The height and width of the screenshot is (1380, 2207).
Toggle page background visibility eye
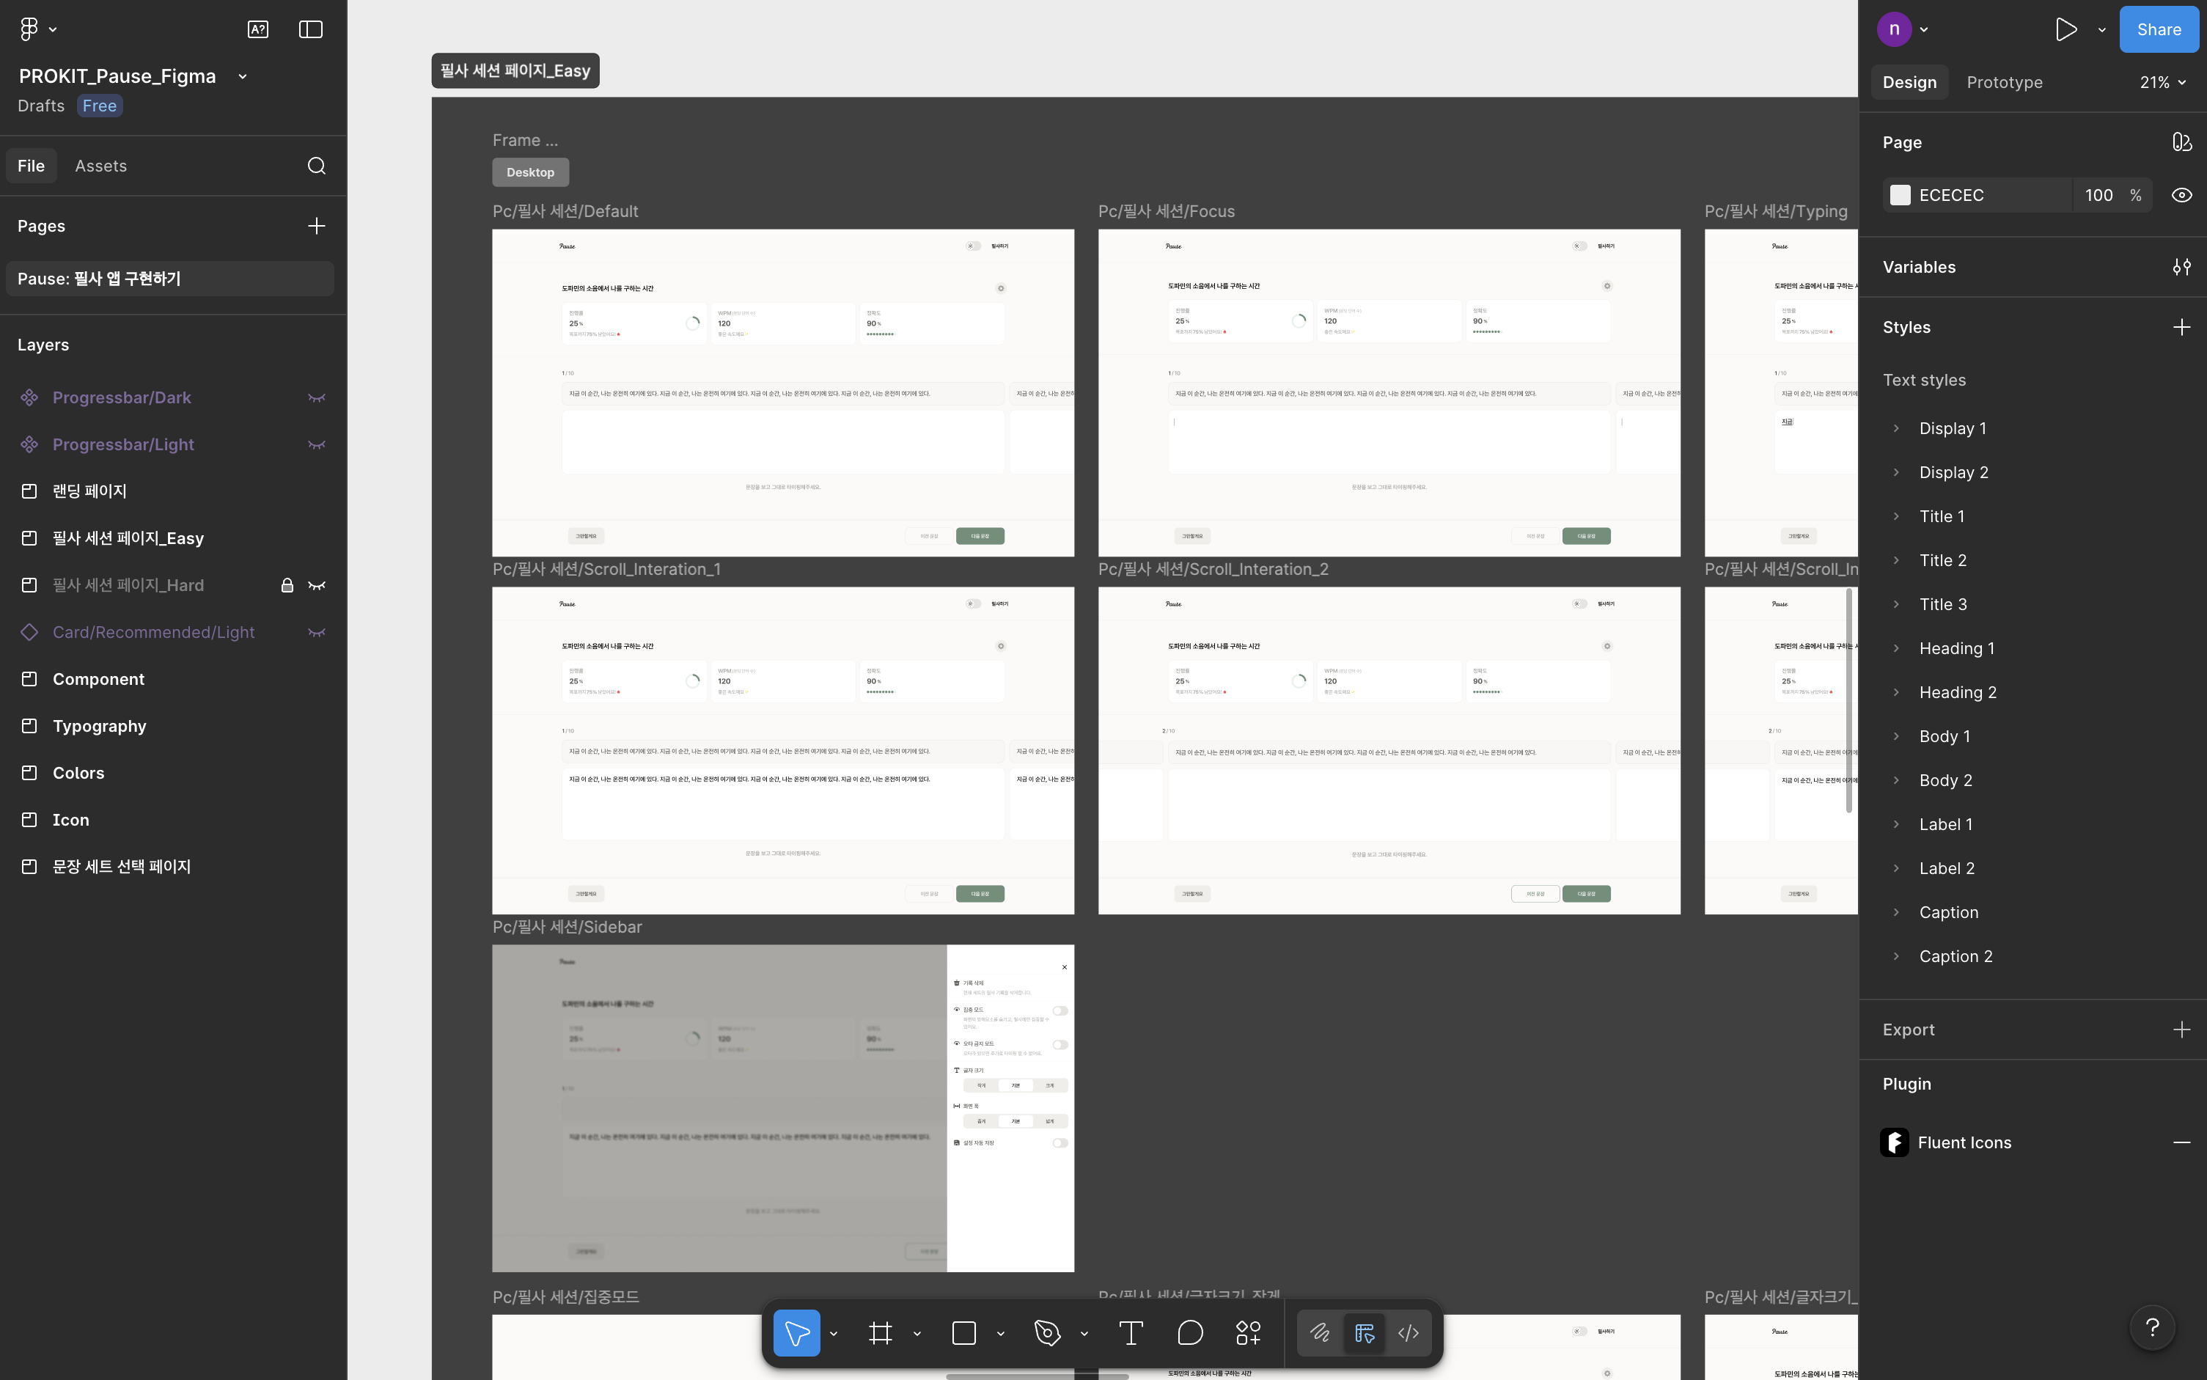[2181, 195]
